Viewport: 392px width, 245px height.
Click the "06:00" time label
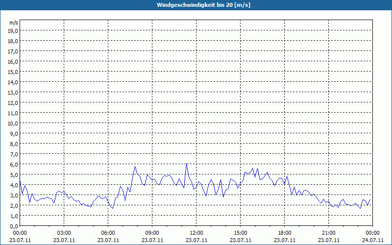(x=108, y=233)
